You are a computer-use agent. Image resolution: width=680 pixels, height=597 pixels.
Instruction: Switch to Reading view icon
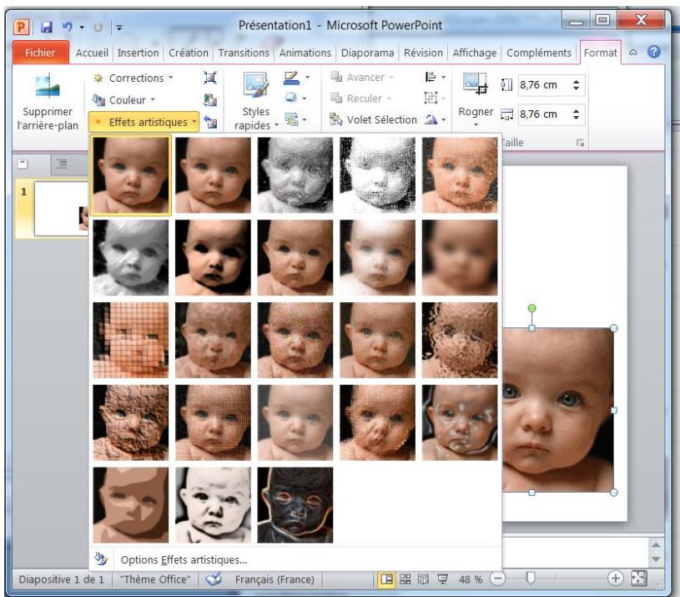[423, 579]
